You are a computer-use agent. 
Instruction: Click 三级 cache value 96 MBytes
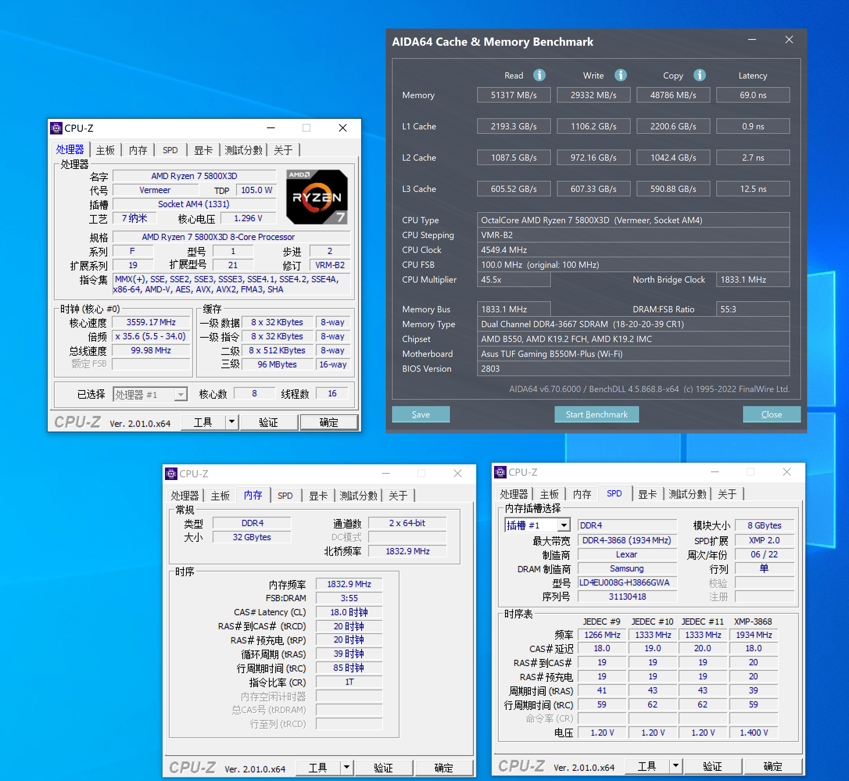(x=277, y=364)
